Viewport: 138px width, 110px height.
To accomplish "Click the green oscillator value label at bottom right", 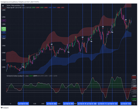I will [x=134, y=99].
